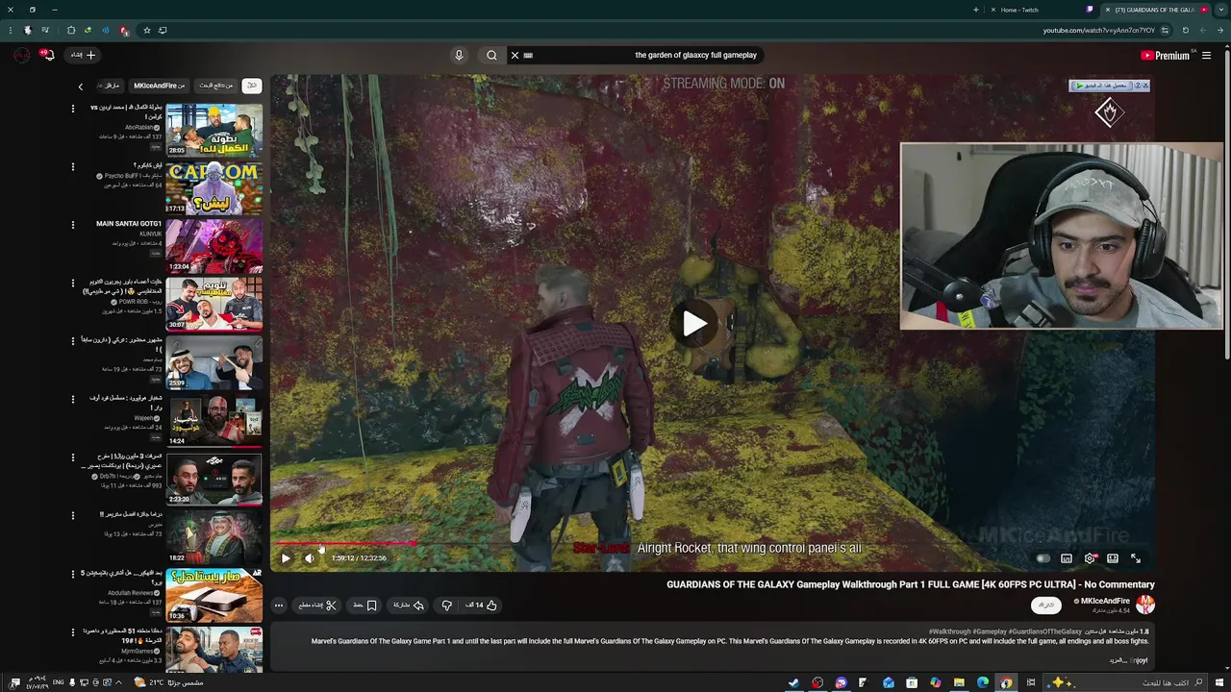This screenshot has height=692, width=1231.
Task: Click the voice search microphone icon
Action: pos(459,55)
